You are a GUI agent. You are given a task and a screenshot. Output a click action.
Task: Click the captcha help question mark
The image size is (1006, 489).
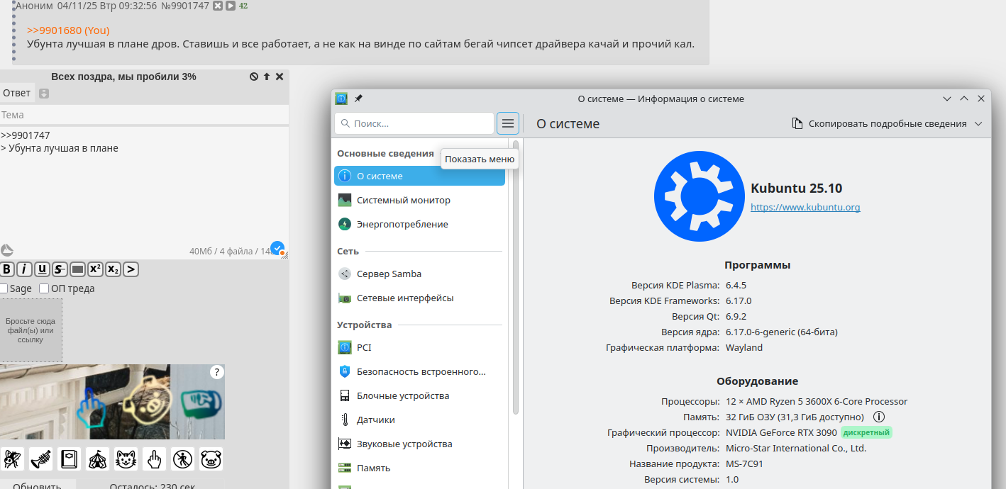[217, 372]
